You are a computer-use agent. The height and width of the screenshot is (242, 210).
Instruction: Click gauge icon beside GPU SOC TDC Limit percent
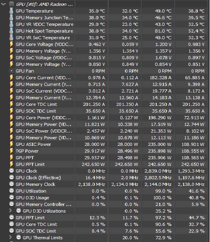tap(12, 231)
